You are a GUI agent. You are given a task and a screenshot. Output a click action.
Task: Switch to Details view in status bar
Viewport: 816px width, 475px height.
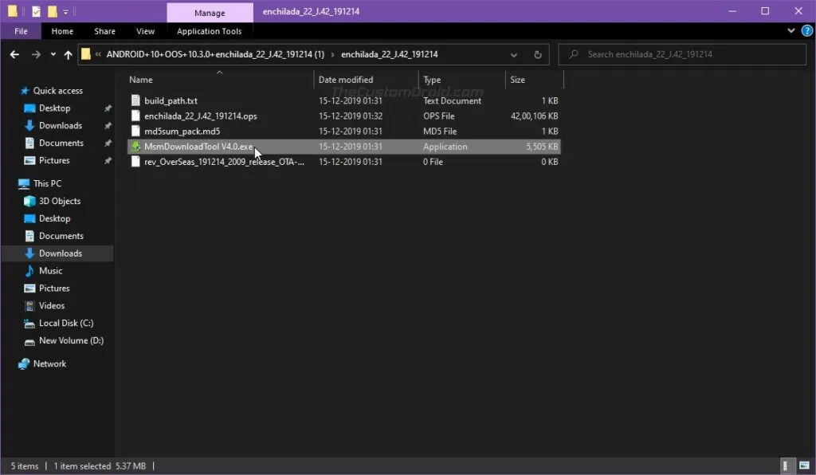tap(787, 465)
